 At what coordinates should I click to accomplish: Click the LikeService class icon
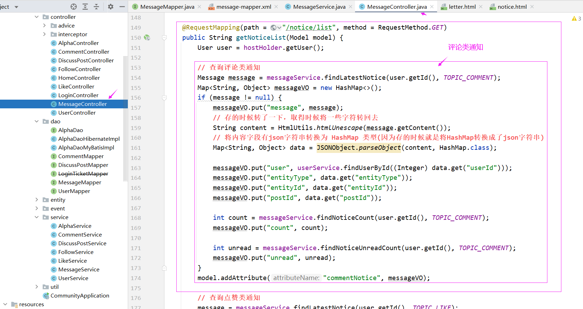pyautogui.click(x=54, y=261)
